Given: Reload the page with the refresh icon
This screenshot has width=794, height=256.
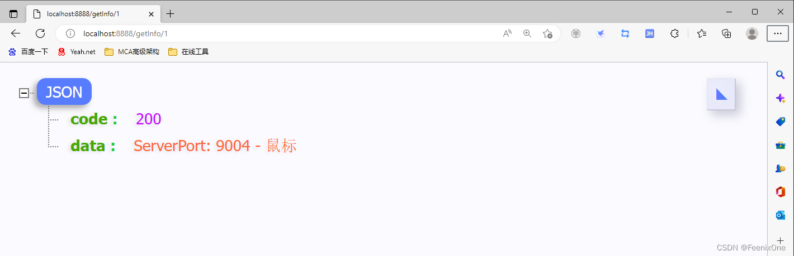Looking at the screenshot, I should 40,33.
